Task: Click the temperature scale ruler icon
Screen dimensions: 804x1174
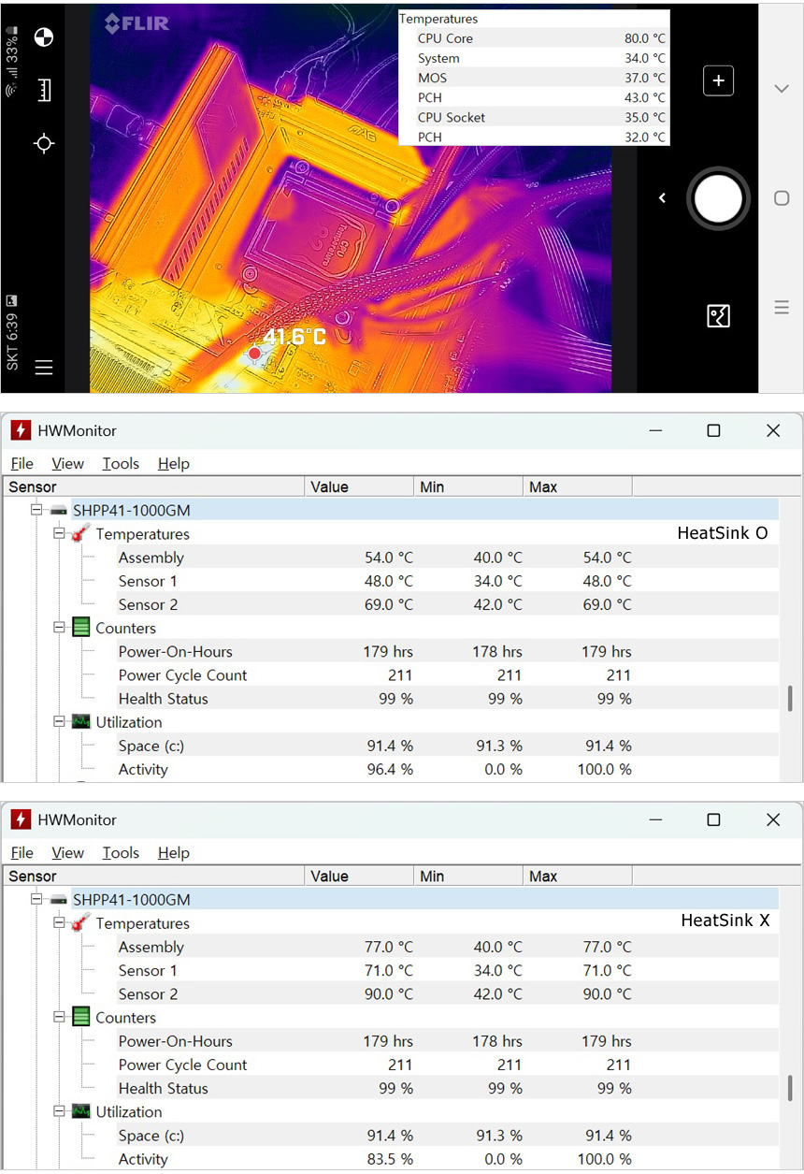Action: [44, 91]
